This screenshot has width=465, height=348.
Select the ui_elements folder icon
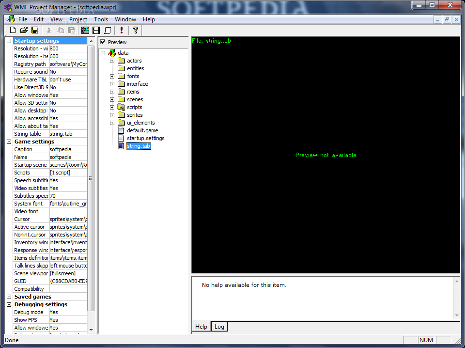coord(121,123)
